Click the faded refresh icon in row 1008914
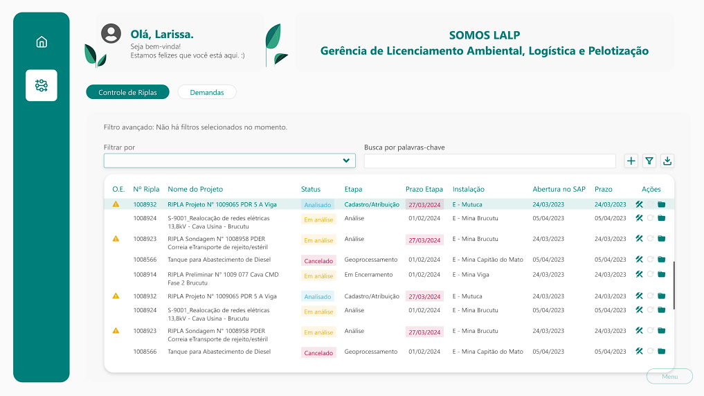 point(650,274)
